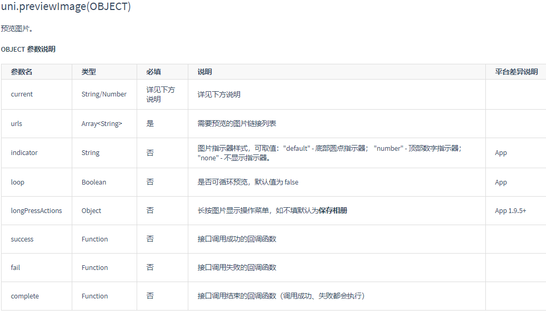Select the 'longPressActions' parameter name cell
Viewport: 546px width, 319px height.
coord(36,210)
